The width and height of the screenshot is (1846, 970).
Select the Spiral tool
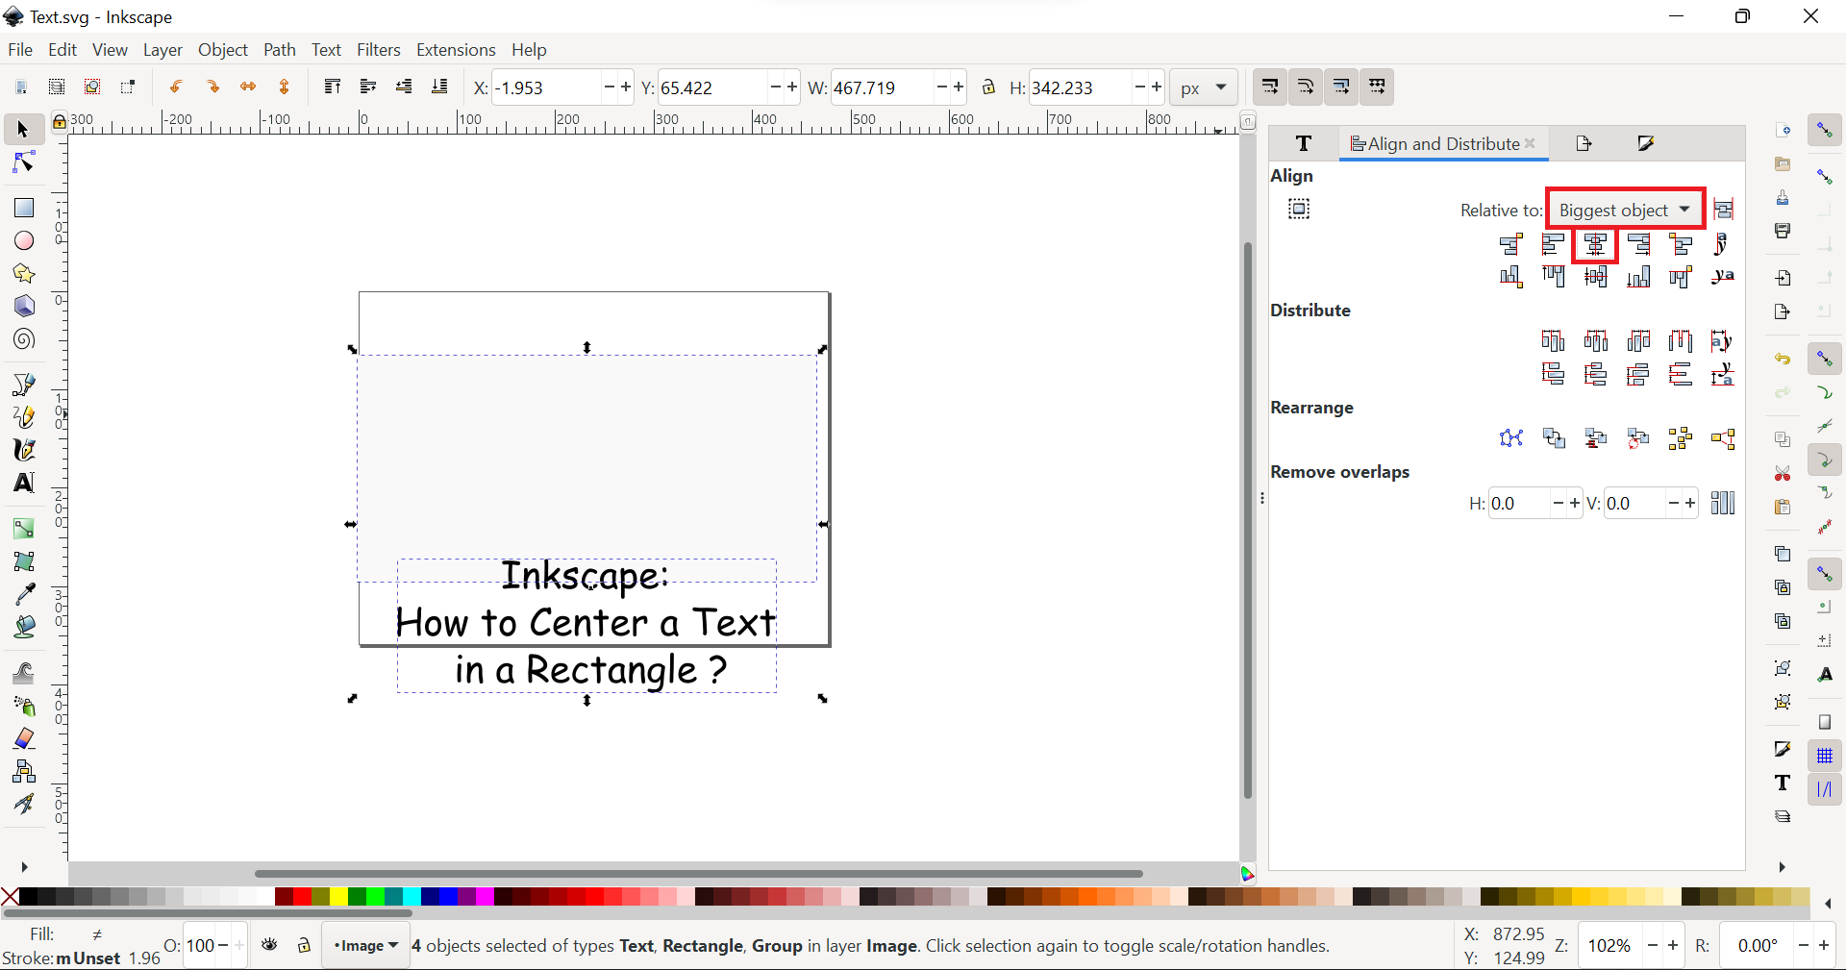pyautogui.click(x=23, y=339)
